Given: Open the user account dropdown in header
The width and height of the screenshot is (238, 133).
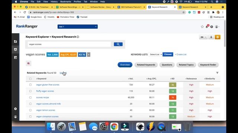Looking at the screenshot, I should pos(217,27).
